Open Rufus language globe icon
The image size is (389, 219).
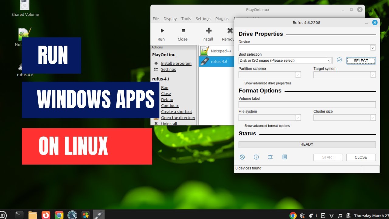coord(242,157)
